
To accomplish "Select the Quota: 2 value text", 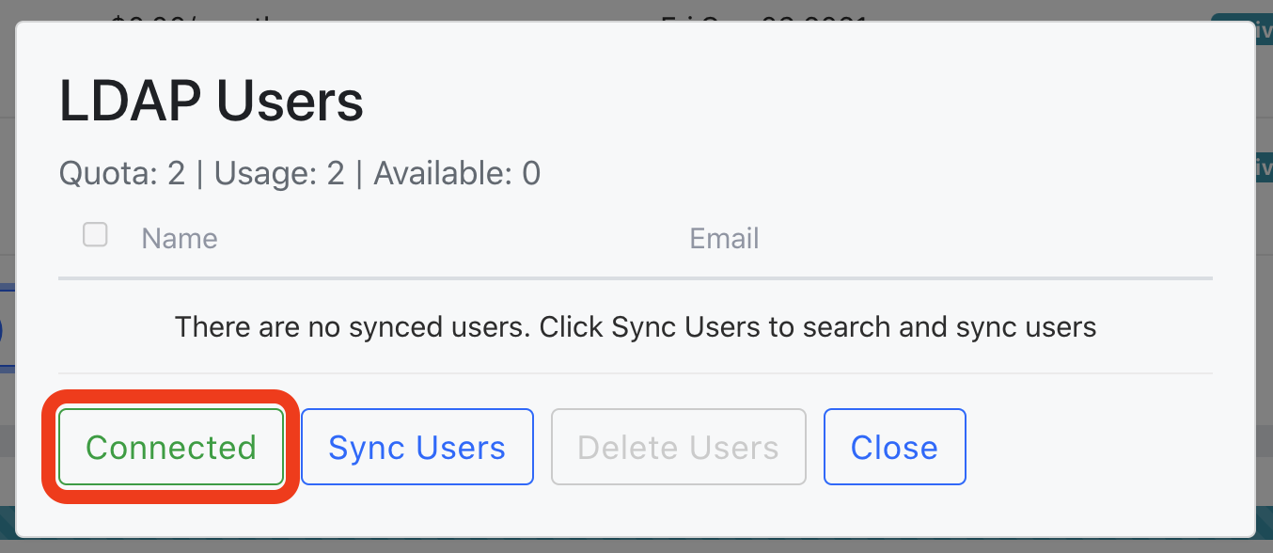I will (122, 173).
